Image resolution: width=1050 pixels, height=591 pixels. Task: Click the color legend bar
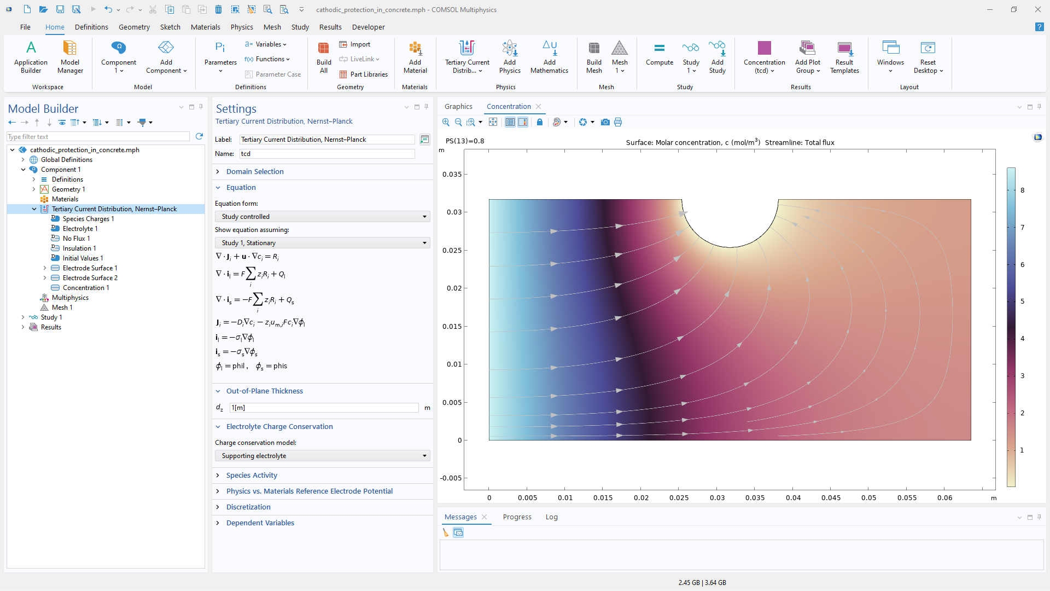[1011, 327]
